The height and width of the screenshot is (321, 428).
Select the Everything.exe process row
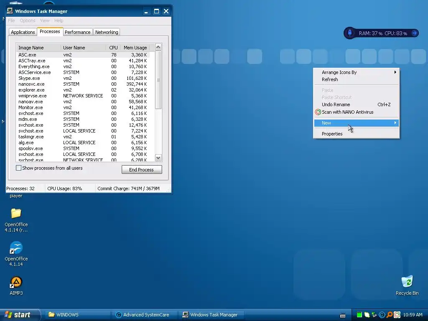click(83, 66)
